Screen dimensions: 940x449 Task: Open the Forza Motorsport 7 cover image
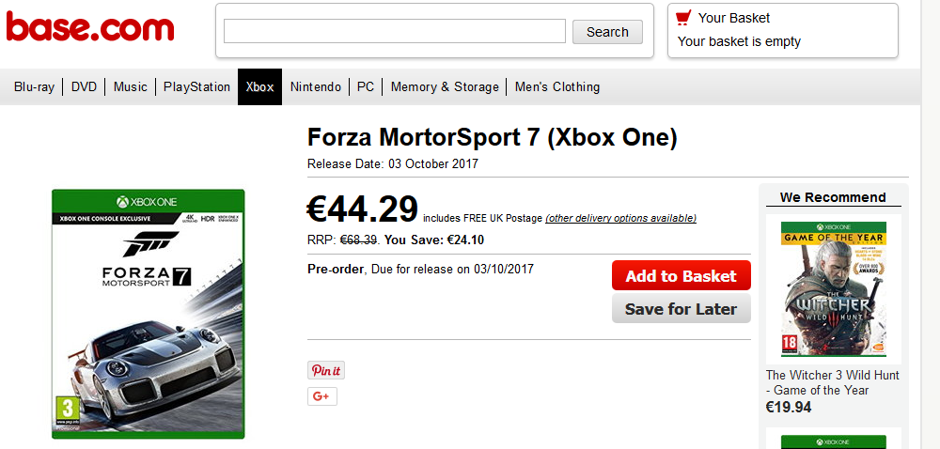149,314
